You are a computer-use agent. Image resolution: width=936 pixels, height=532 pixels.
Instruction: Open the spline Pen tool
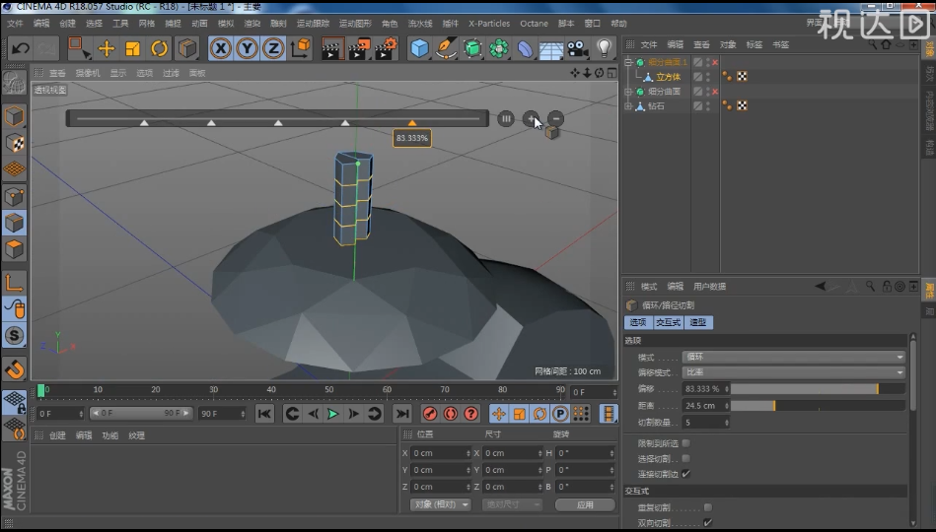(446, 48)
